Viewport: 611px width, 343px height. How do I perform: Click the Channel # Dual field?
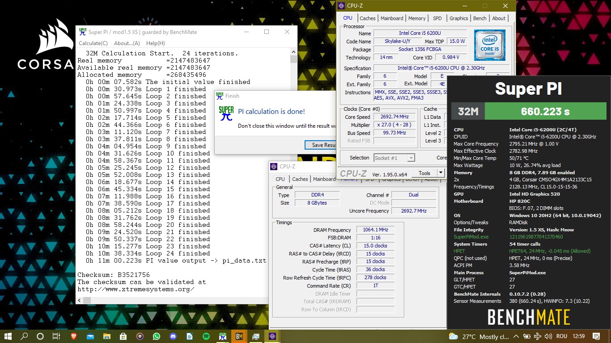pos(414,195)
